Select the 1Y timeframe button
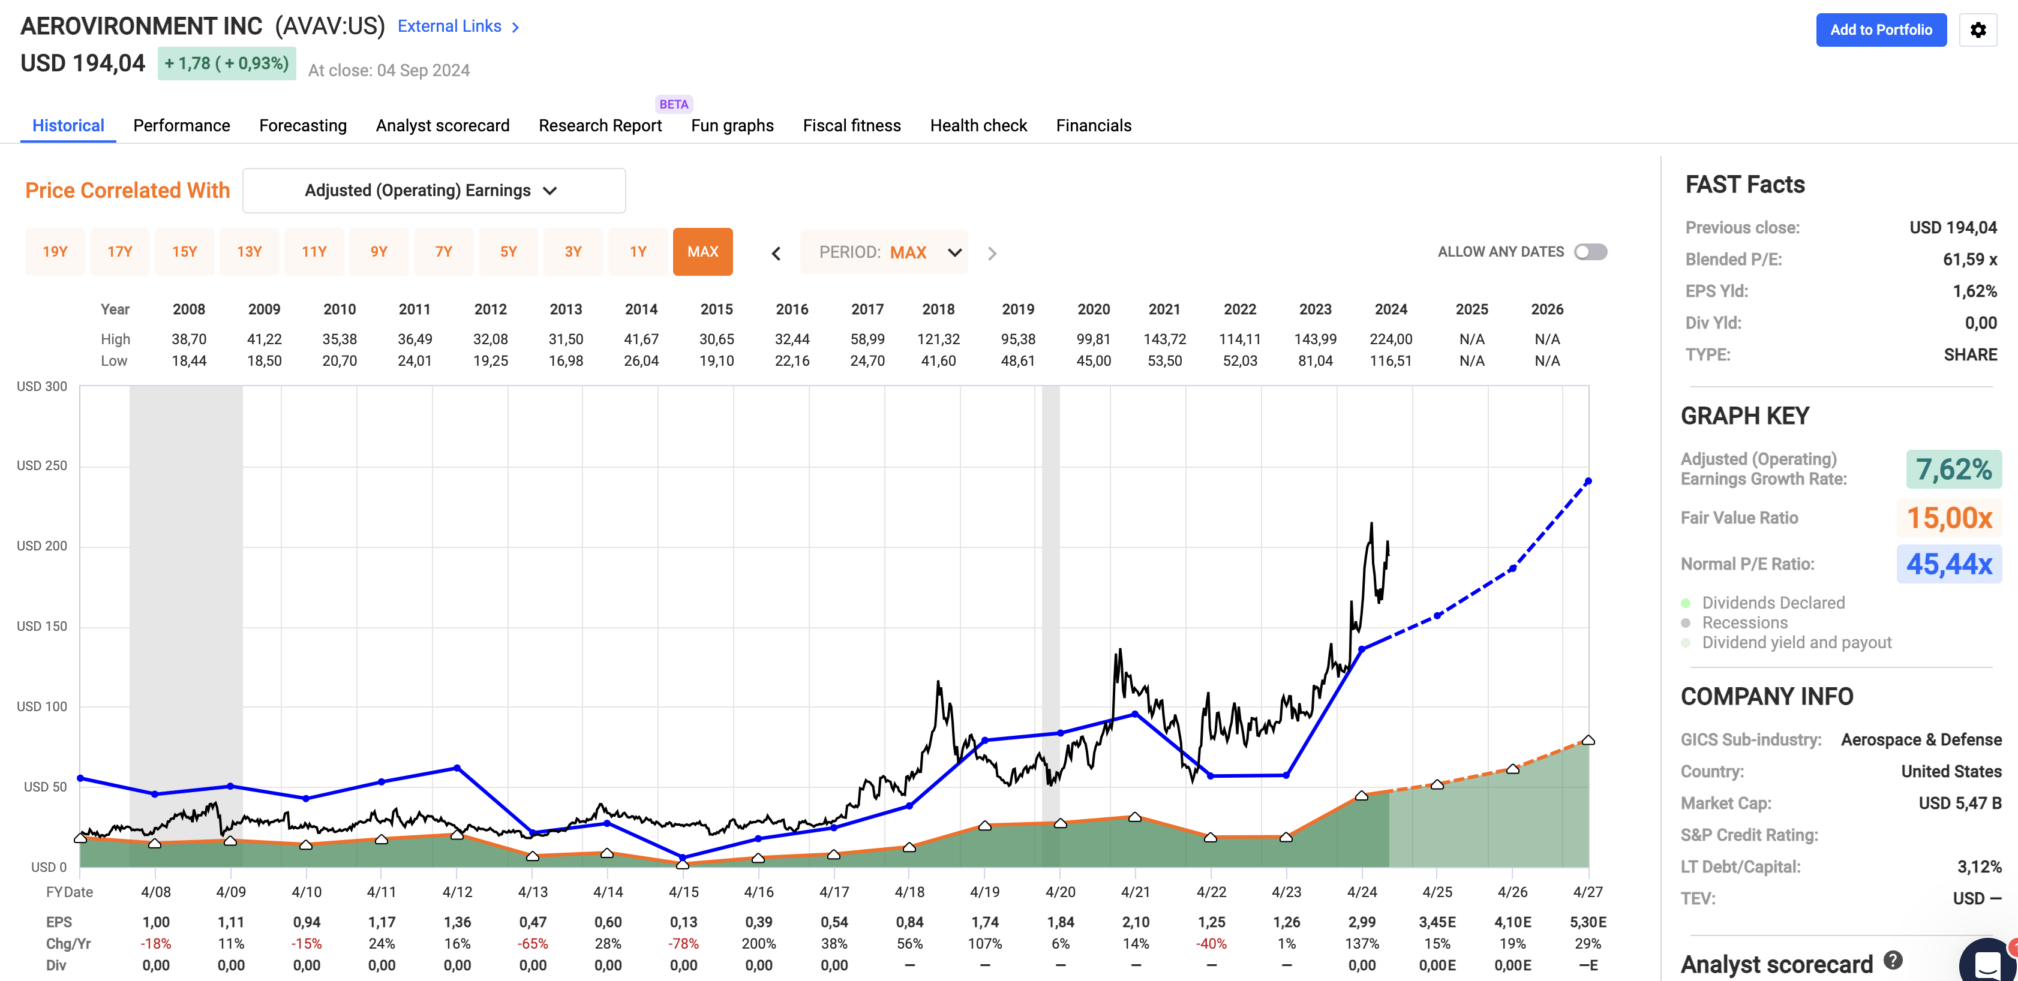 [638, 251]
